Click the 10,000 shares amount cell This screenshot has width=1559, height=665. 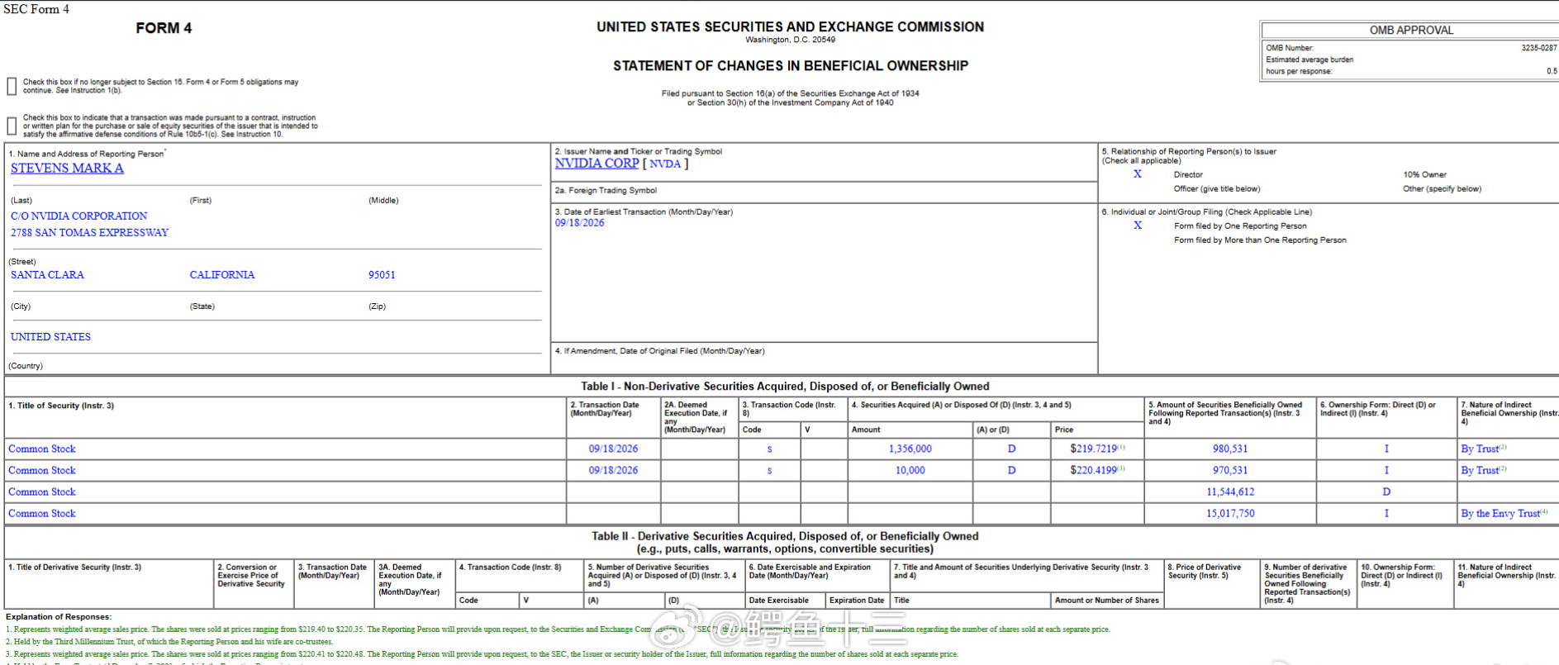(910, 471)
